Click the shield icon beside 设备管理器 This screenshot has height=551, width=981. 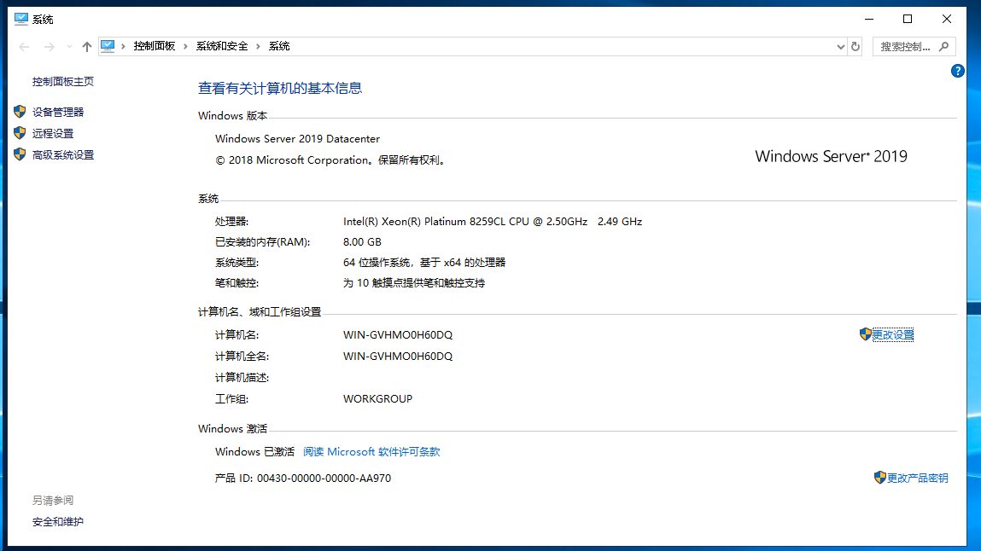[20, 112]
